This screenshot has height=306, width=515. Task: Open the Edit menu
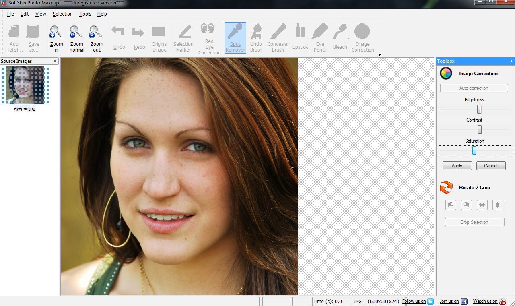(x=25, y=14)
